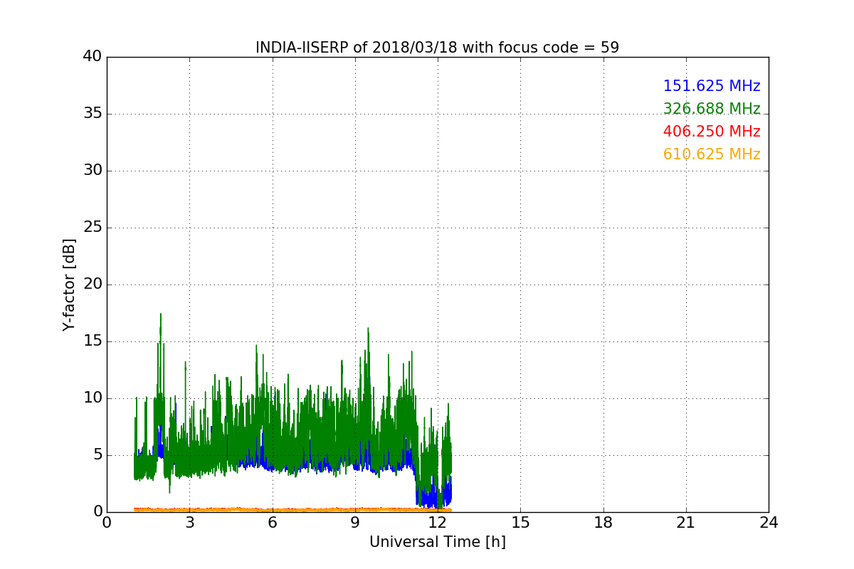Click x-axis tick label 6
The height and width of the screenshot is (569, 854).
coord(272,522)
